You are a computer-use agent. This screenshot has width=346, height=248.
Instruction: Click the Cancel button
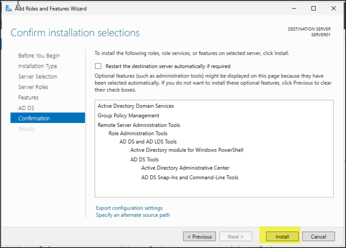click(318, 236)
